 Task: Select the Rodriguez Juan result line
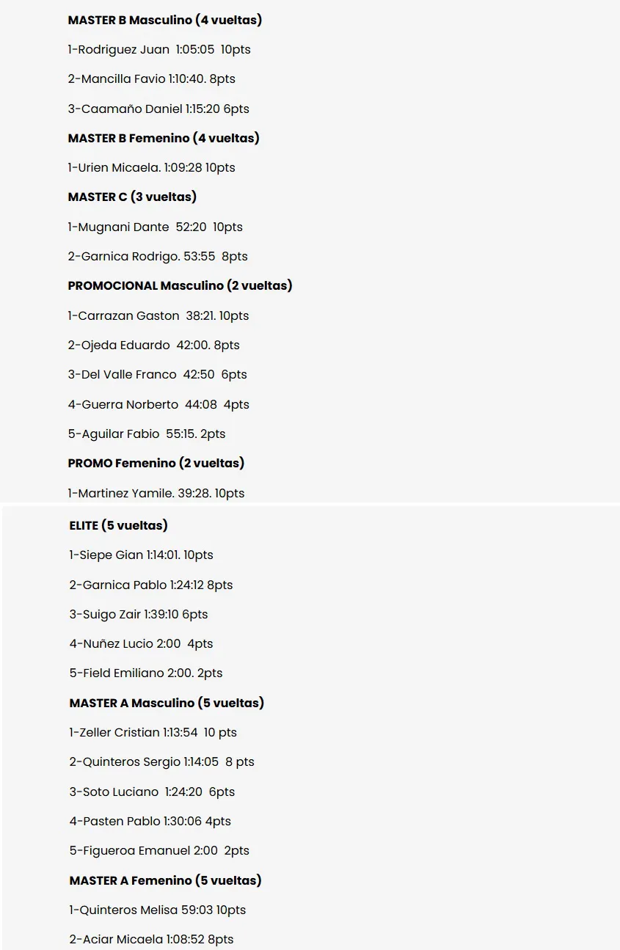pos(159,50)
